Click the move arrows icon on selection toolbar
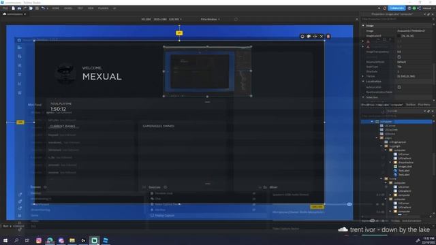 point(315,36)
